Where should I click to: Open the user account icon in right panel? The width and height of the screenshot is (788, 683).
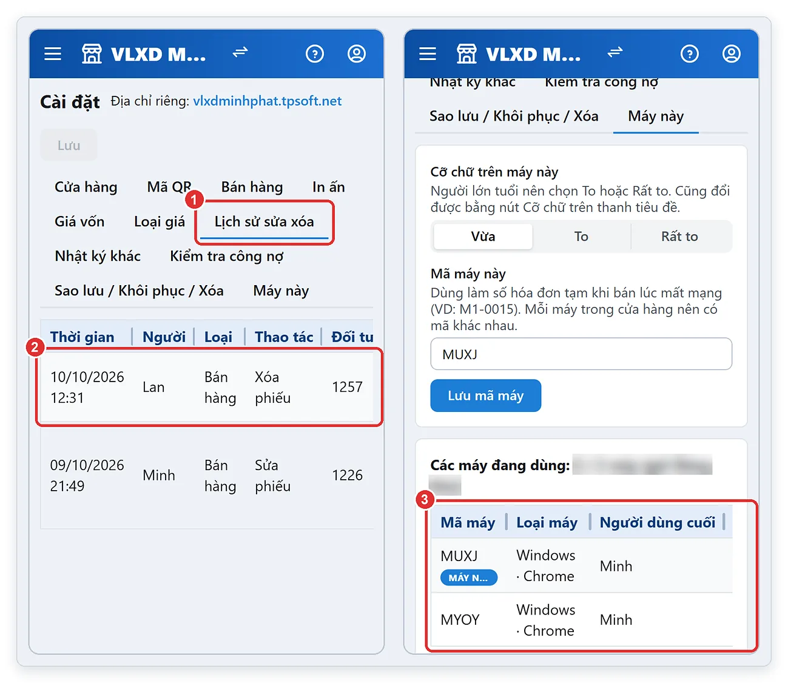(x=732, y=54)
